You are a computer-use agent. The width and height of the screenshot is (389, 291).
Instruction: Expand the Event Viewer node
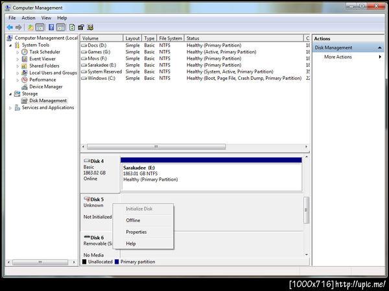[18, 59]
